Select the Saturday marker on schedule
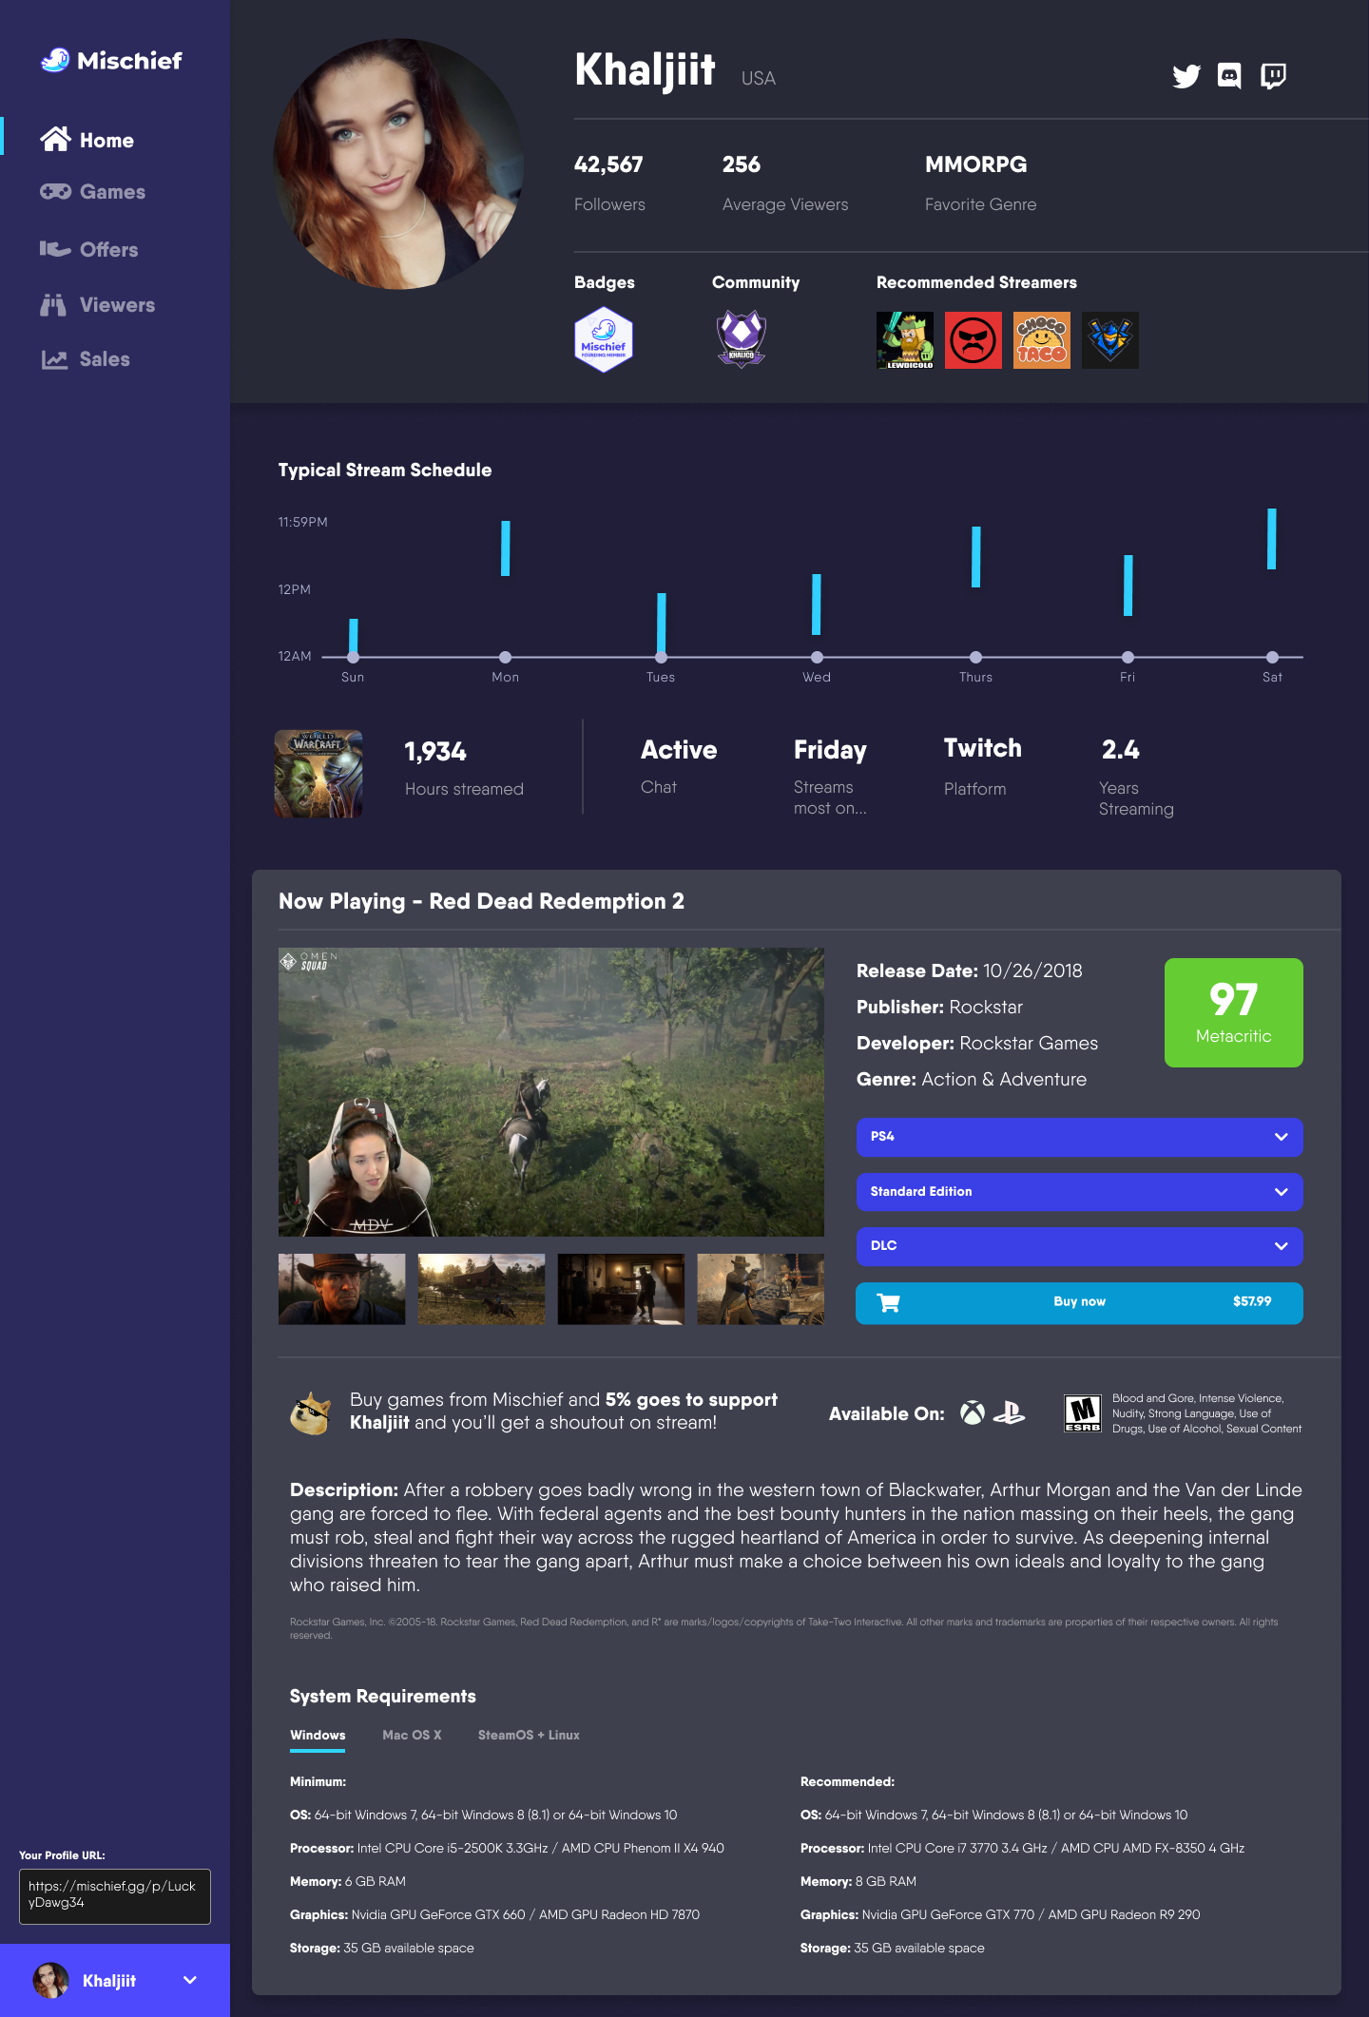Screen dimensions: 1369x2017 tap(1272, 657)
